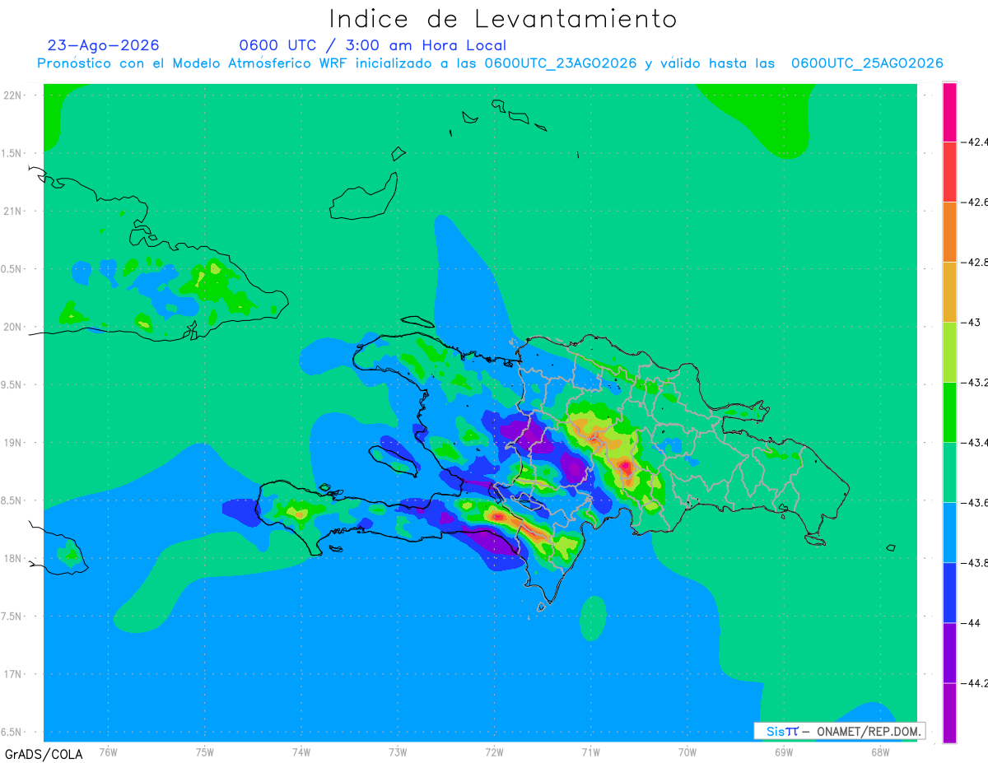
Task: Click the '18N' latitude axis label
Action: (x=14, y=558)
